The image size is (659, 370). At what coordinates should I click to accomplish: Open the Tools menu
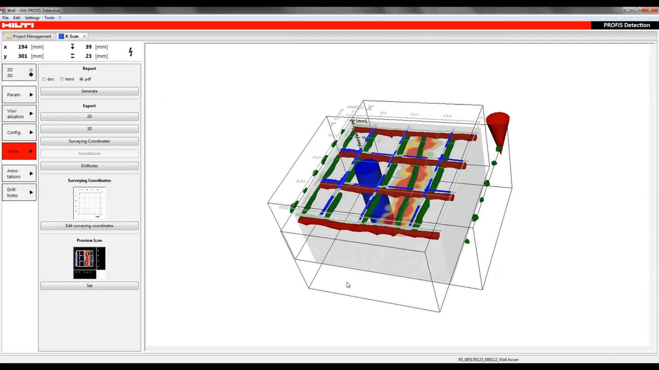[x=49, y=18]
